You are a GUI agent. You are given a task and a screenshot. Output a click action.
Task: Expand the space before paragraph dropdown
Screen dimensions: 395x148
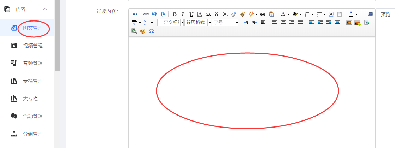pos(356,14)
